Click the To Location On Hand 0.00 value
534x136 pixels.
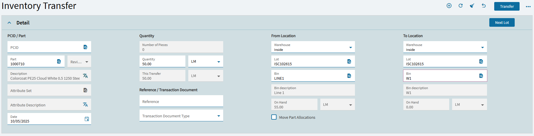[409, 107]
